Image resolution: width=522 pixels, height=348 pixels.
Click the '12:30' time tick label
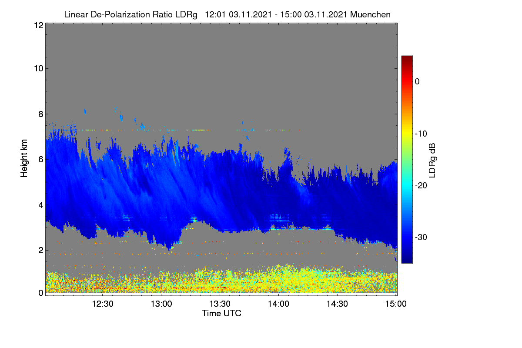[103, 304]
